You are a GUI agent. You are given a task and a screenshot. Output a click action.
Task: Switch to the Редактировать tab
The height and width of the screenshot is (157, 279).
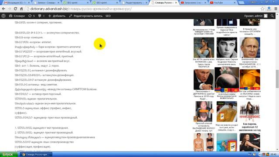(135, 3)
